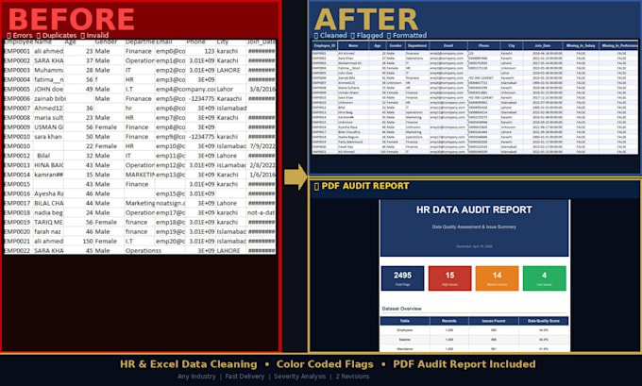Viewport: 642px width, 386px height.
Task: Click the Dataset Overview section heading
Action: [x=401, y=309]
